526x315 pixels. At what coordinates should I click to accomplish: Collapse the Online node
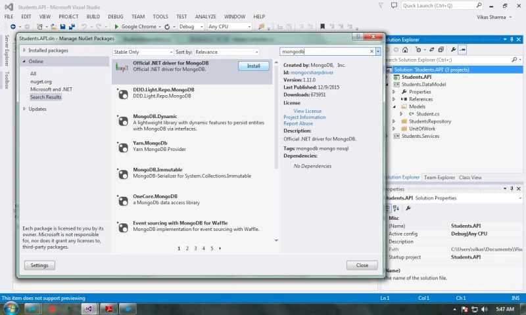24,61
